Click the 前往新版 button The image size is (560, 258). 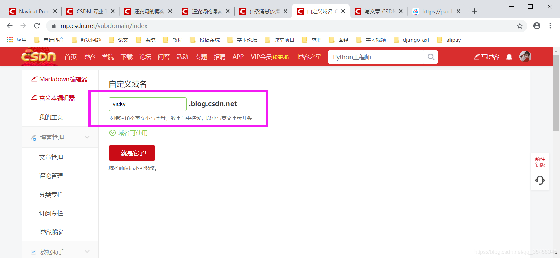[x=540, y=162]
